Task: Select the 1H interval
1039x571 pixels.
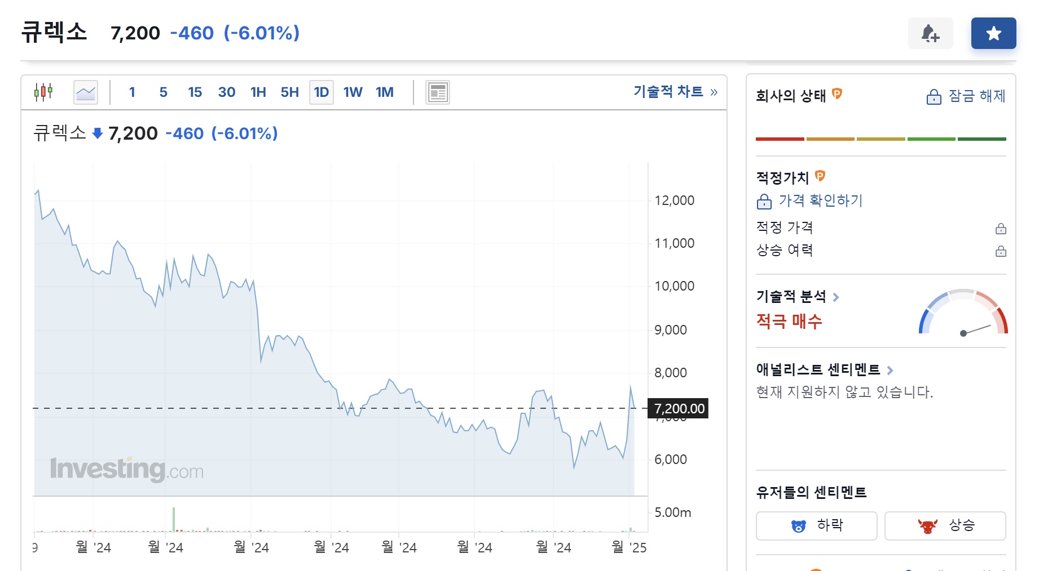Action: pyautogui.click(x=258, y=92)
